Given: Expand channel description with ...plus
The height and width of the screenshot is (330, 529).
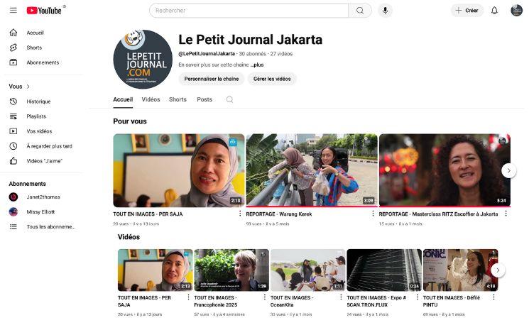Looking at the screenshot, I should click(x=257, y=65).
